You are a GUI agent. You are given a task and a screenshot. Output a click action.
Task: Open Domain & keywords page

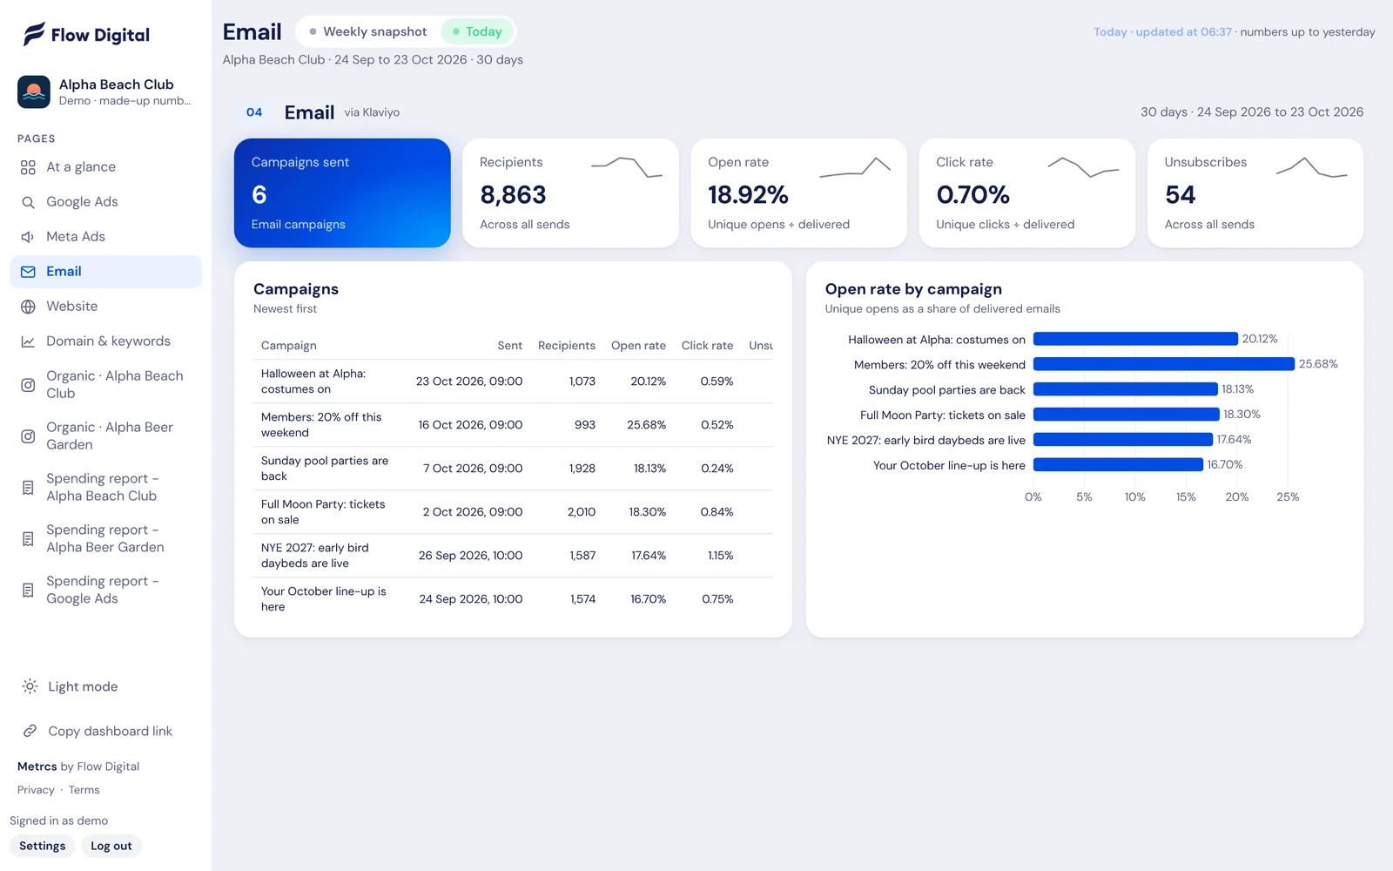[106, 341]
